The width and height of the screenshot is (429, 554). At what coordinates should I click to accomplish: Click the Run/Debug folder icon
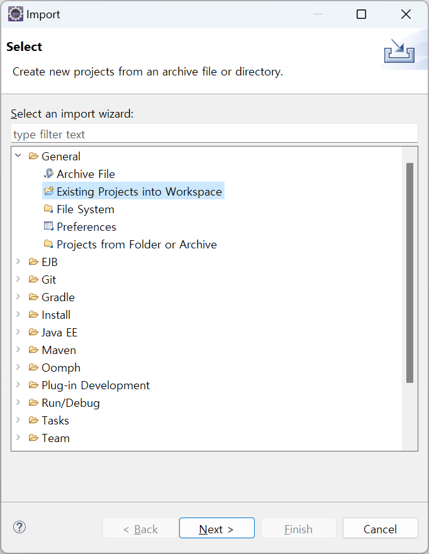33,403
